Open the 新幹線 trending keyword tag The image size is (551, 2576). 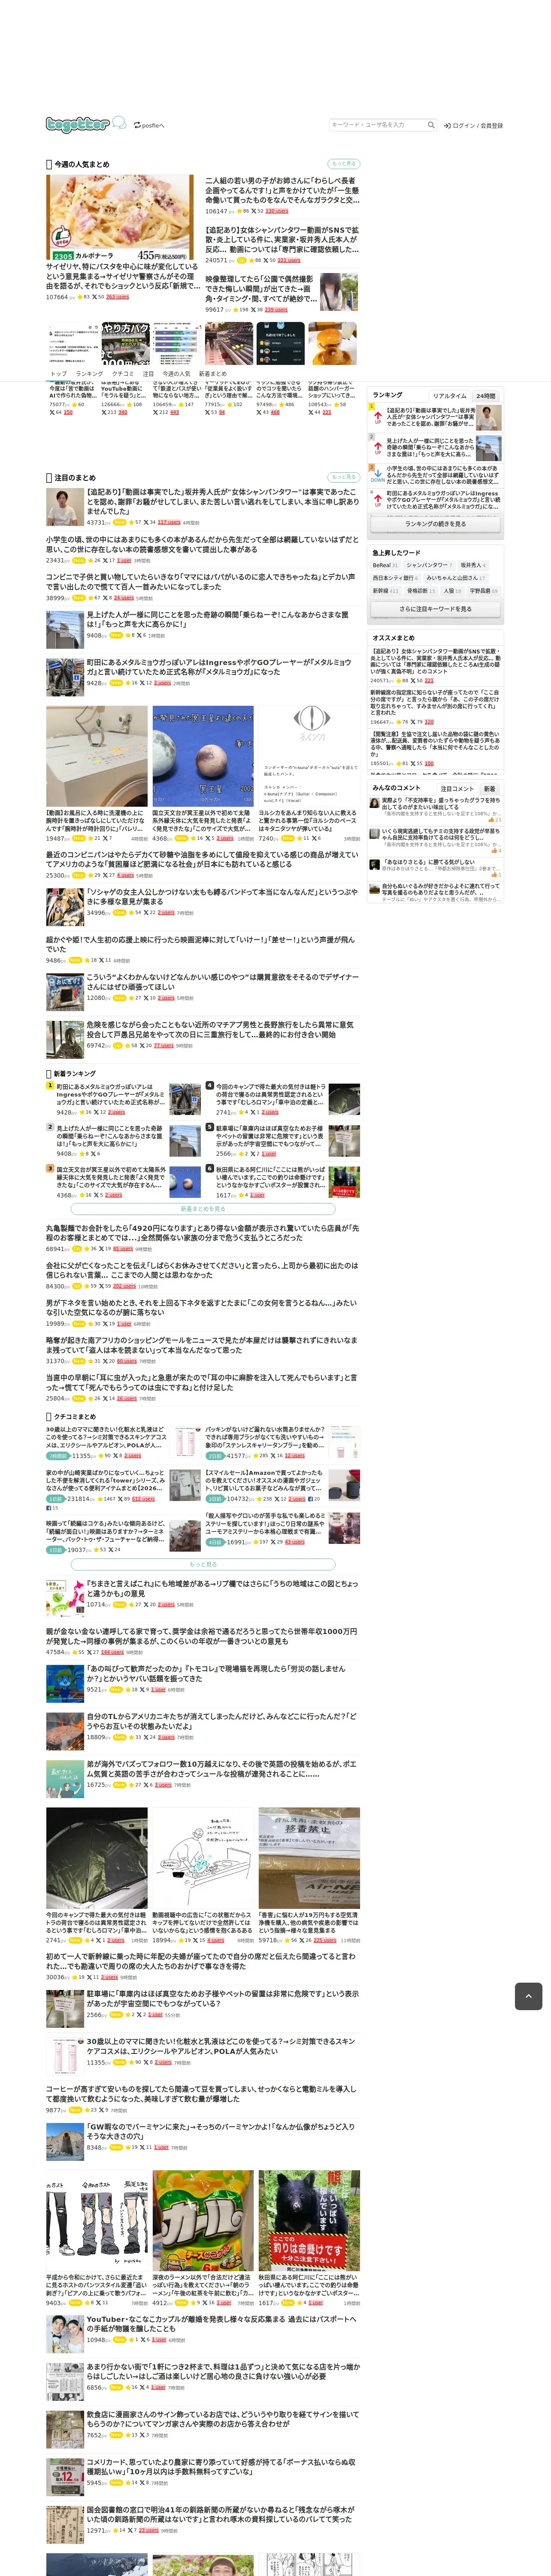click(386, 591)
